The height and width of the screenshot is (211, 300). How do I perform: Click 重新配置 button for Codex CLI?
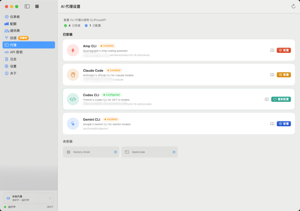[x=281, y=99]
